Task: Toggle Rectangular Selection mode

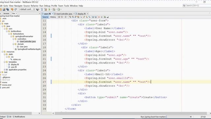Action: 81,17
